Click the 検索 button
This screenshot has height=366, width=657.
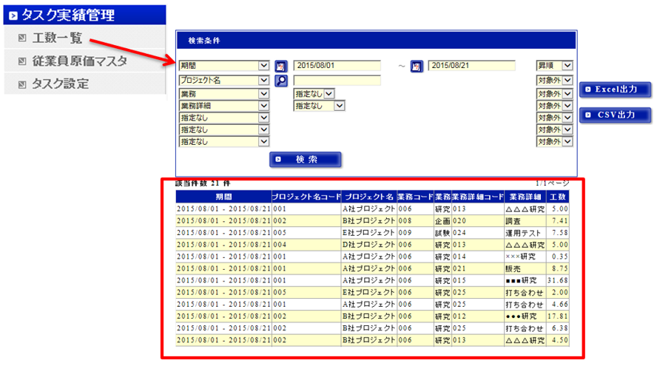pyautogui.click(x=305, y=160)
